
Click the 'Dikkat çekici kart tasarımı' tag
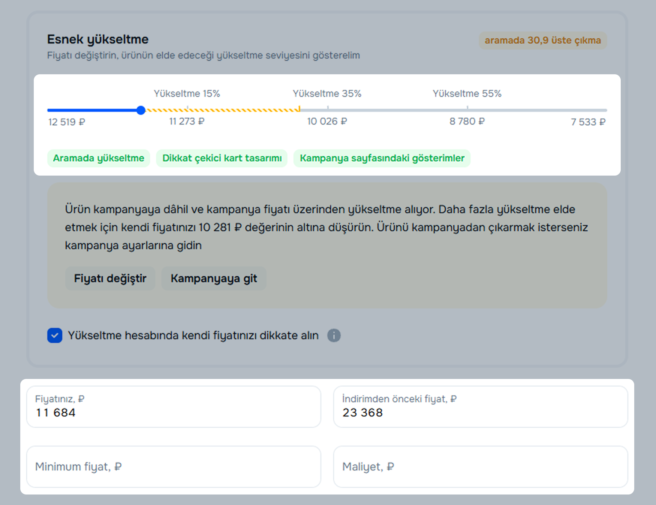[222, 158]
